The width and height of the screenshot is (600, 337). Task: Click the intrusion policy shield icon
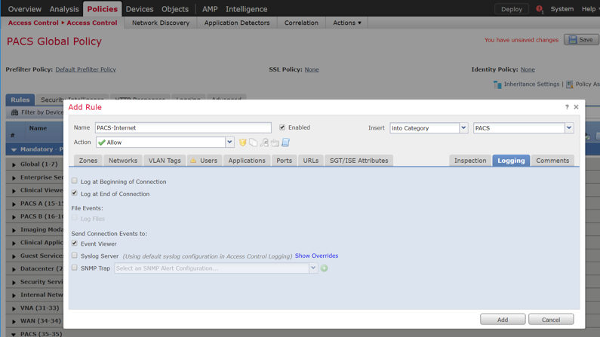pos(242,142)
